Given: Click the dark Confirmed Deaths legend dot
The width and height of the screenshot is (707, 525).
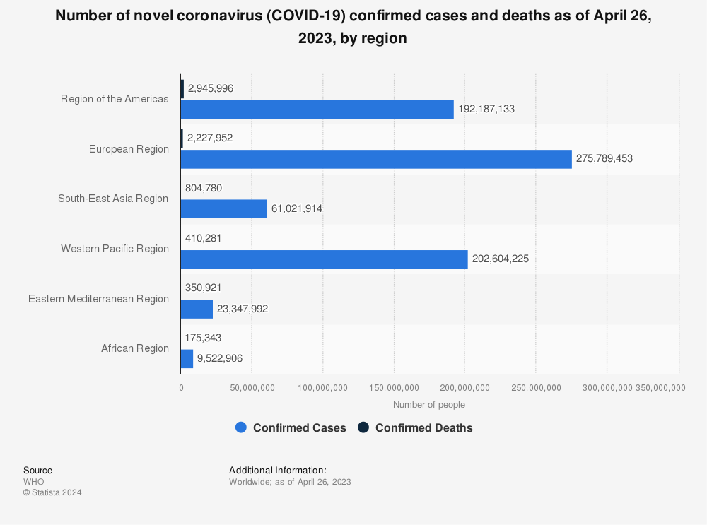Looking at the screenshot, I should coord(363,427).
